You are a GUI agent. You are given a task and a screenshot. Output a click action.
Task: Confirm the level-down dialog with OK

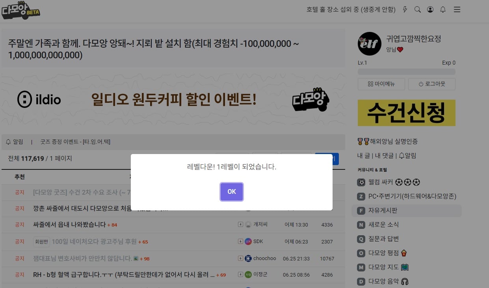point(232,191)
